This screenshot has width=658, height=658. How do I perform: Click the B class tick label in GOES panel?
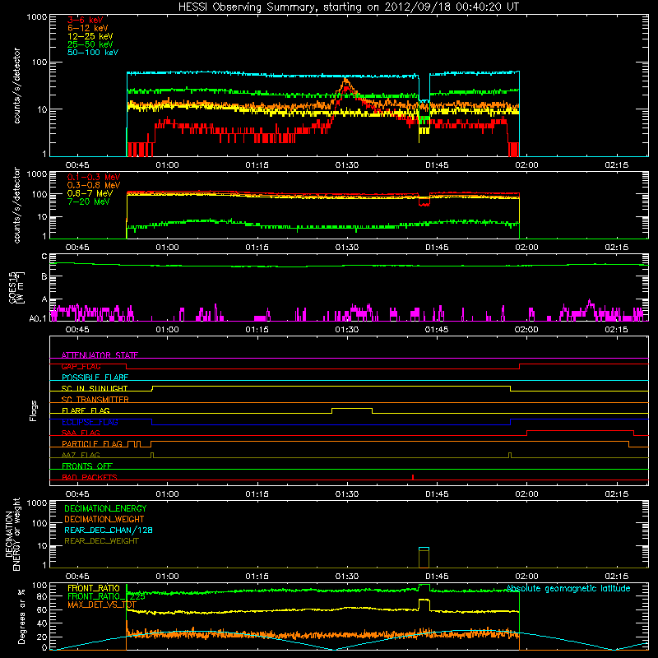(44, 277)
